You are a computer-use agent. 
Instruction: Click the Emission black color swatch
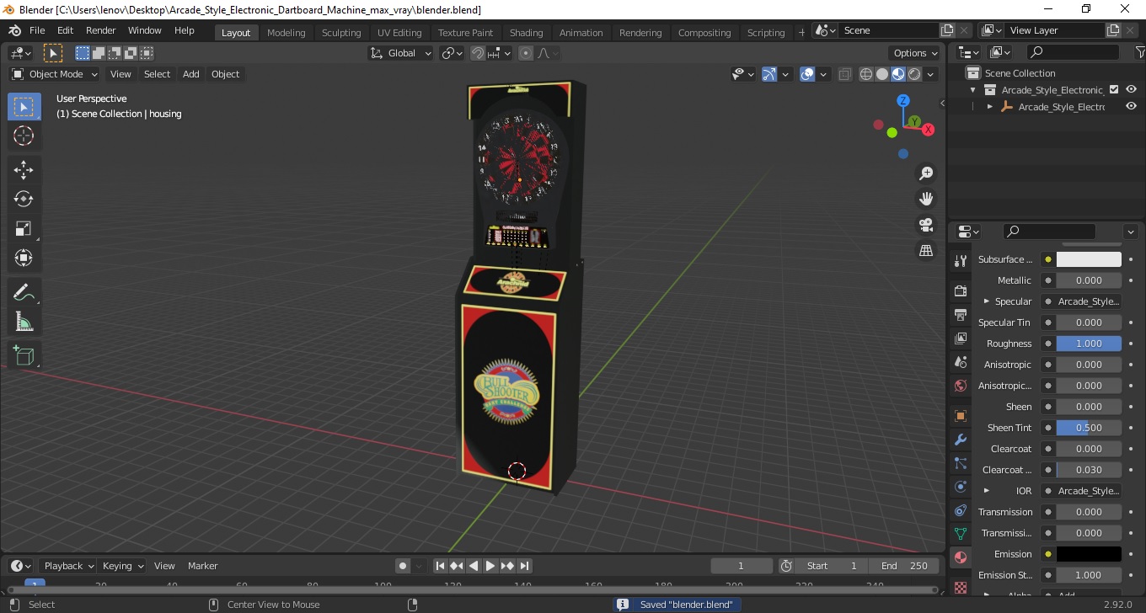click(1089, 554)
